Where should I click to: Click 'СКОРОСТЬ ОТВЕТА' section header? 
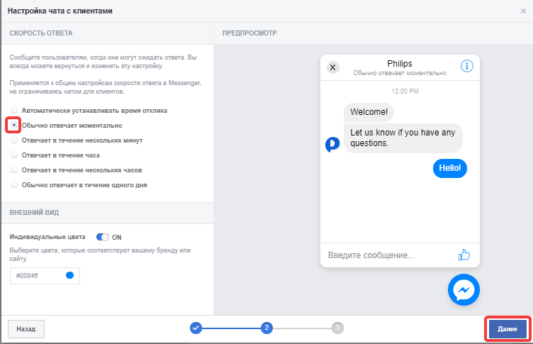point(41,33)
